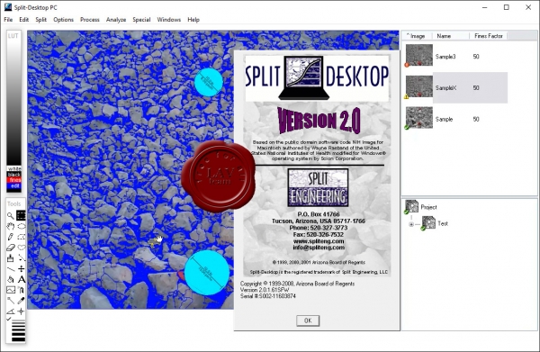The width and height of the screenshot is (540, 352).
Task: Open the Special menu
Action: coord(141,20)
